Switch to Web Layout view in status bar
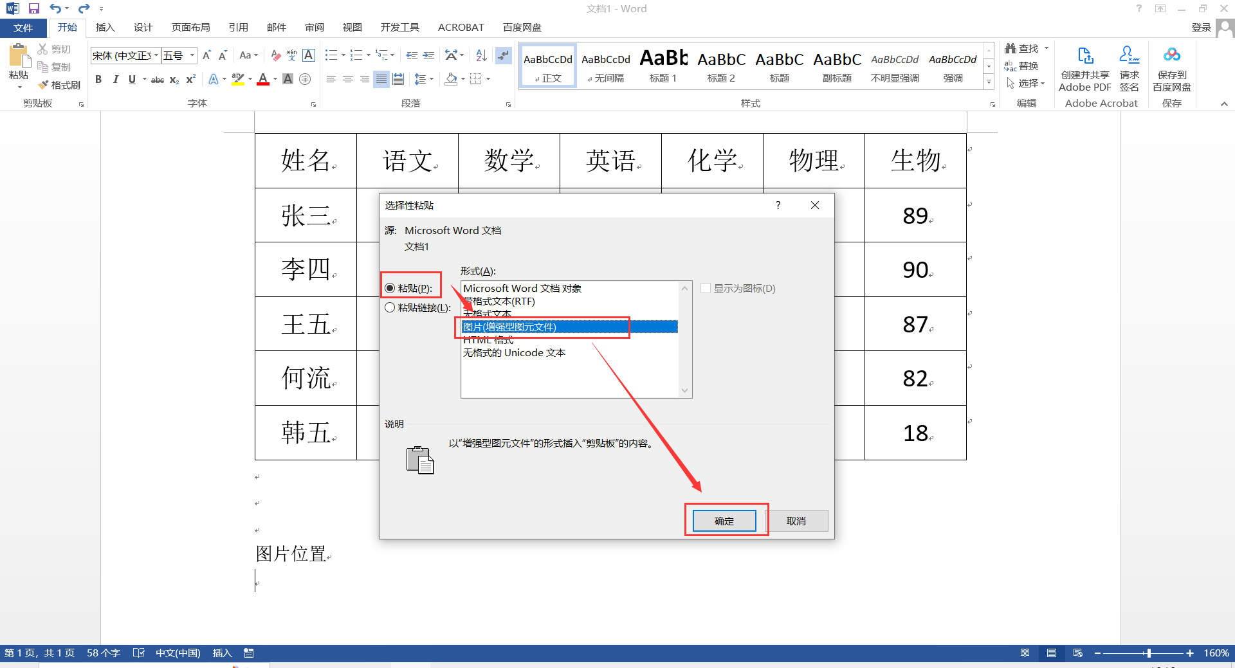Image resolution: width=1235 pixels, height=668 pixels. click(x=1078, y=653)
